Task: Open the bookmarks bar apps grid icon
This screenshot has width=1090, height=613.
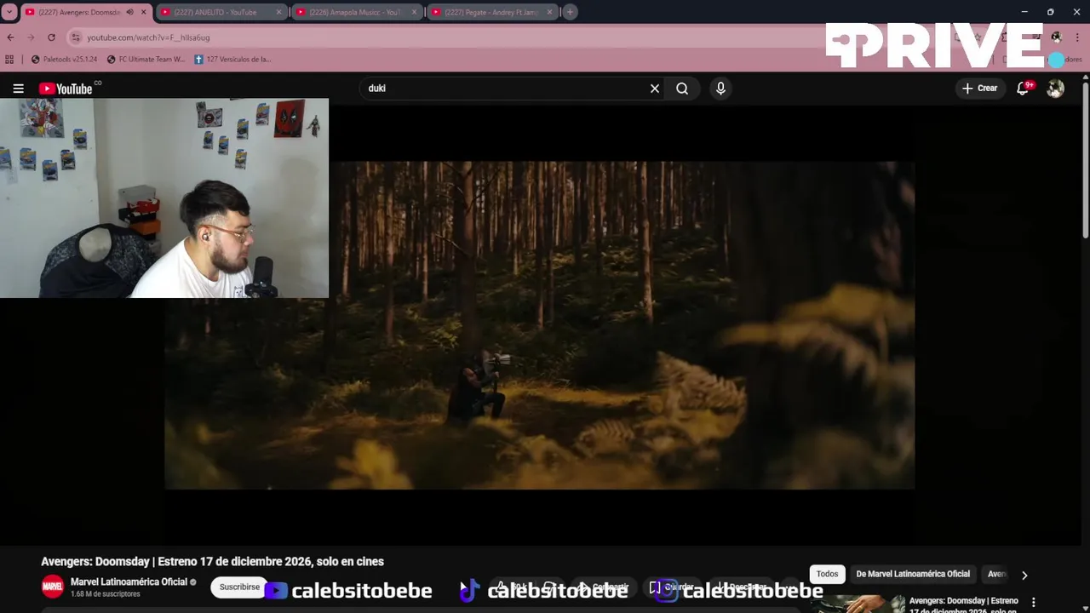Action: tap(9, 60)
